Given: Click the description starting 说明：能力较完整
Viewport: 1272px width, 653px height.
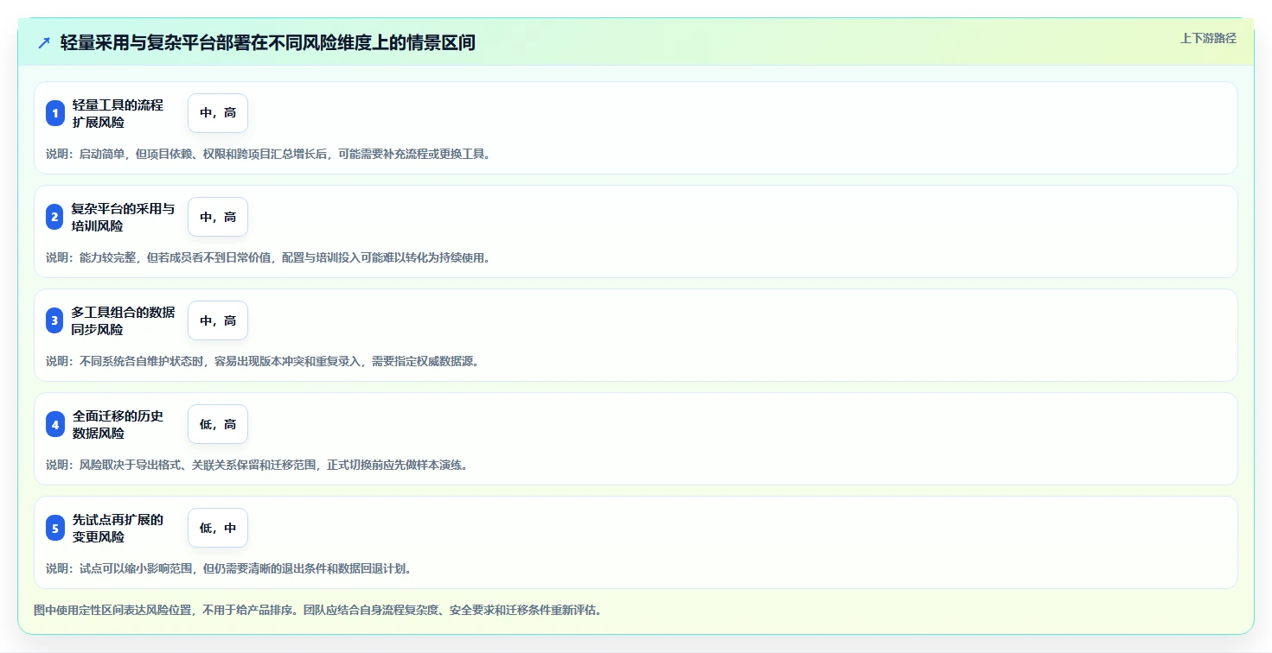Looking at the screenshot, I should (x=268, y=257).
